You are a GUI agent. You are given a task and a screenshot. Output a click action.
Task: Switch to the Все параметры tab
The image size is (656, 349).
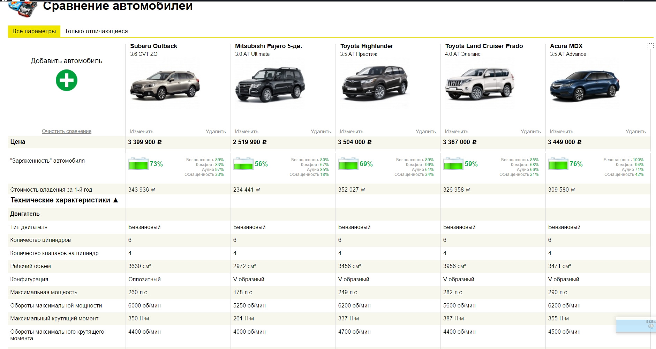click(x=34, y=31)
